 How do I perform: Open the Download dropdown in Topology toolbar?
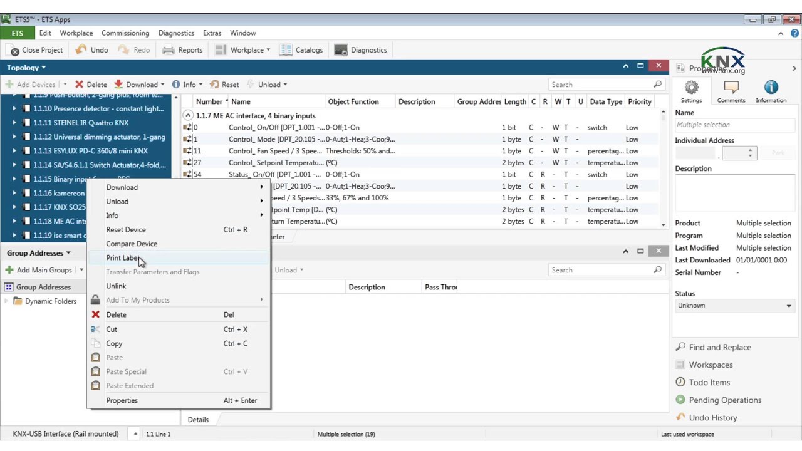click(x=139, y=85)
